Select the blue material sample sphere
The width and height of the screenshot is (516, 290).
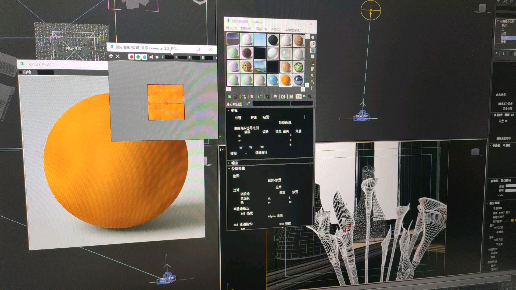pyautogui.click(x=273, y=80)
